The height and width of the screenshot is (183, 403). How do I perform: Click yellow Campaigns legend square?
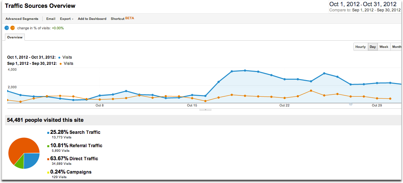[48, 172]
